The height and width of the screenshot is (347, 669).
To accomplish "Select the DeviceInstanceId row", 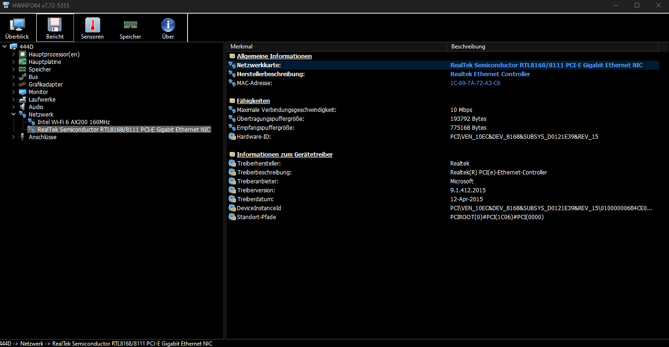I will (443, 208).
